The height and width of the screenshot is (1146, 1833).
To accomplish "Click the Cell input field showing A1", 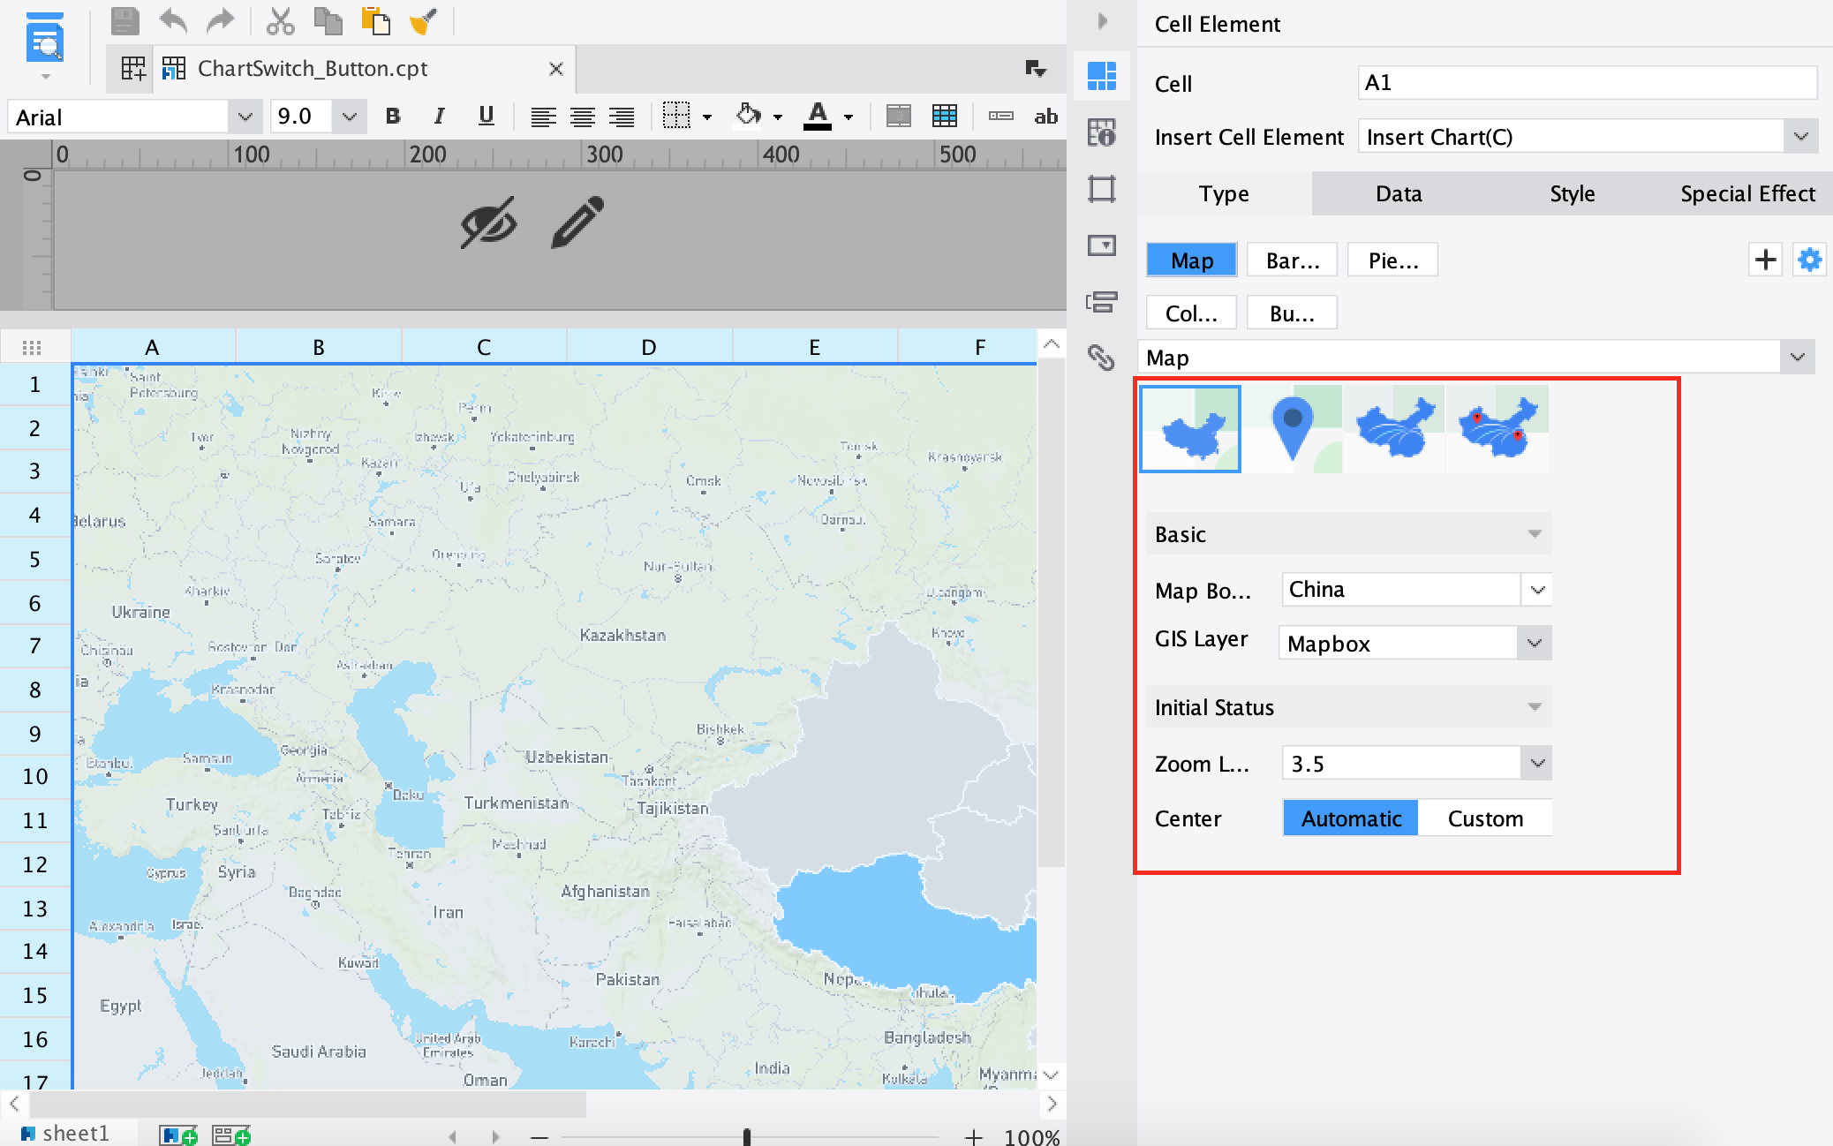I will (1587, 83).
